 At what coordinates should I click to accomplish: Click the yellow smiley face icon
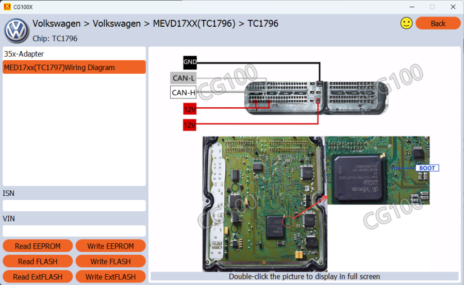point(406,23)
